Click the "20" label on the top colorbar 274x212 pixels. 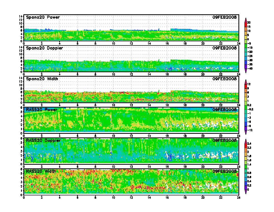pyautogui.click(x=249, y=23)
